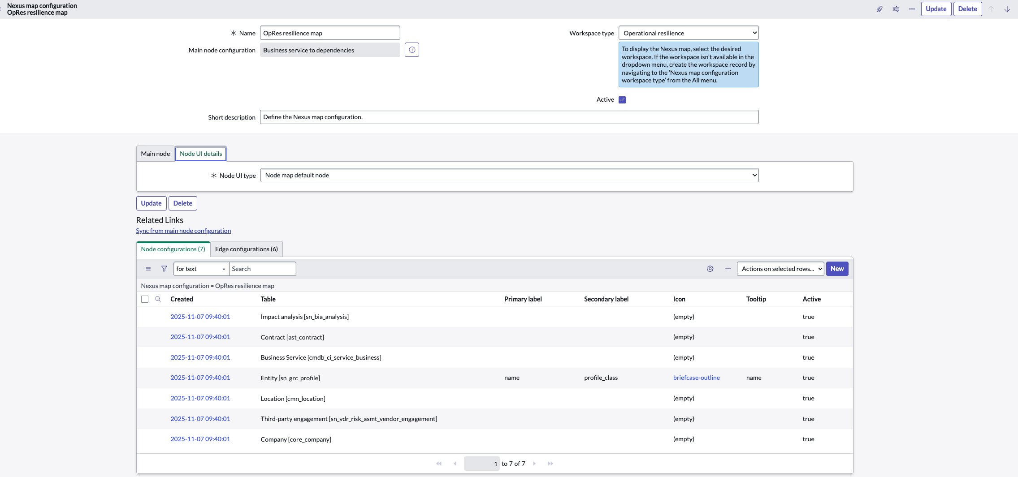Open Business Service row created date link
The image size is (1018, 477).
point(200,357)
